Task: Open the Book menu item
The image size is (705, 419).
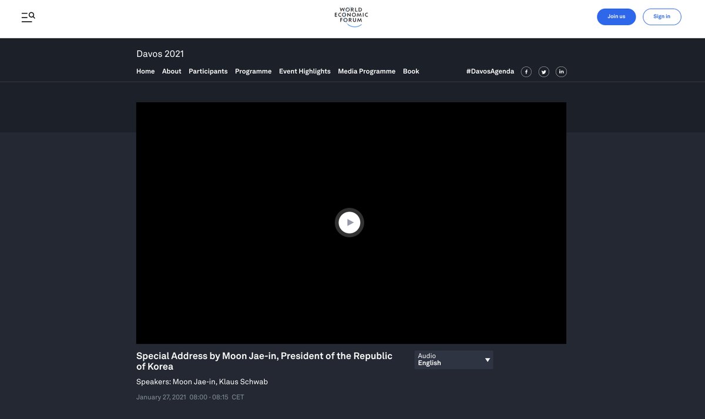Action: click(411, 71)
